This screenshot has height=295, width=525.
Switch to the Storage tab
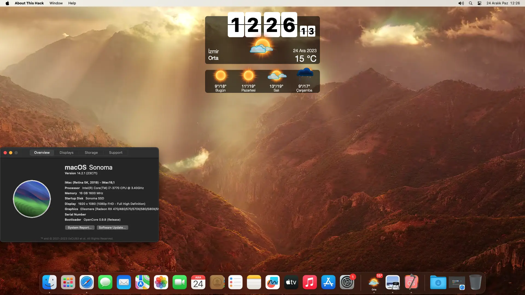pyautogui.click(x=91, y=153)
